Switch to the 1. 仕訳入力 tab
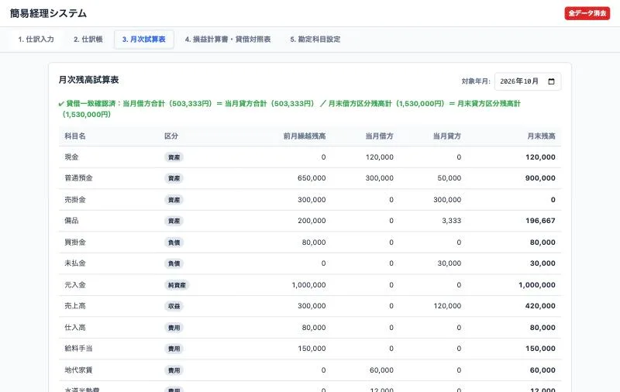Image resolution: width=620 pixels, height=392 pixels. [36, 40]
